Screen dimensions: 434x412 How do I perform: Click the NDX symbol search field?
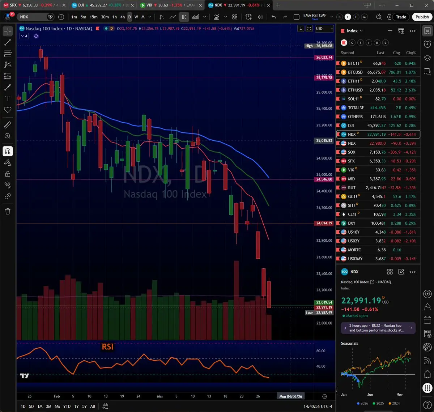(35, 17)
